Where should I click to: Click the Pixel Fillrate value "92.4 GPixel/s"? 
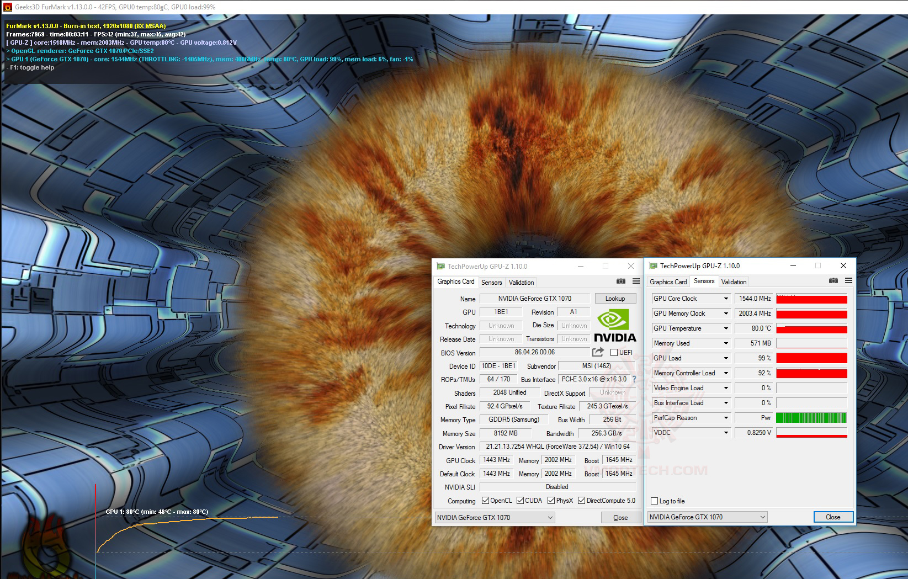tap(505, 406)
